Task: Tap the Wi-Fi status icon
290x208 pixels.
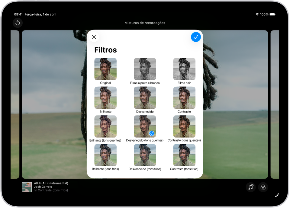Action: pos(257,14)
